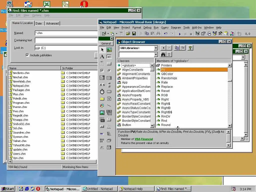The image size is (256, 192).
Task: Switch to the Advanced tab in Find window
Action: 52,23
